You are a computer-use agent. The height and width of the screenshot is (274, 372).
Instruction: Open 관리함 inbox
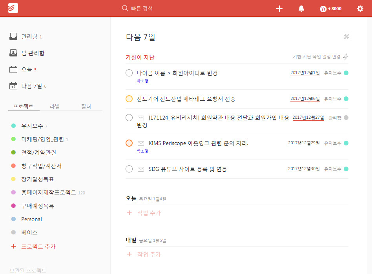29,36
